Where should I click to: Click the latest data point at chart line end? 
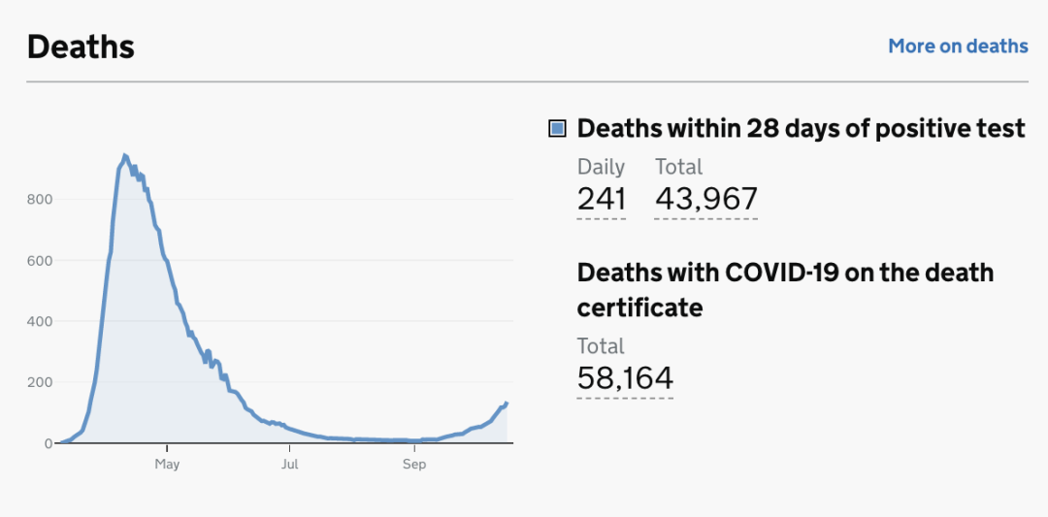coord(507,403)
